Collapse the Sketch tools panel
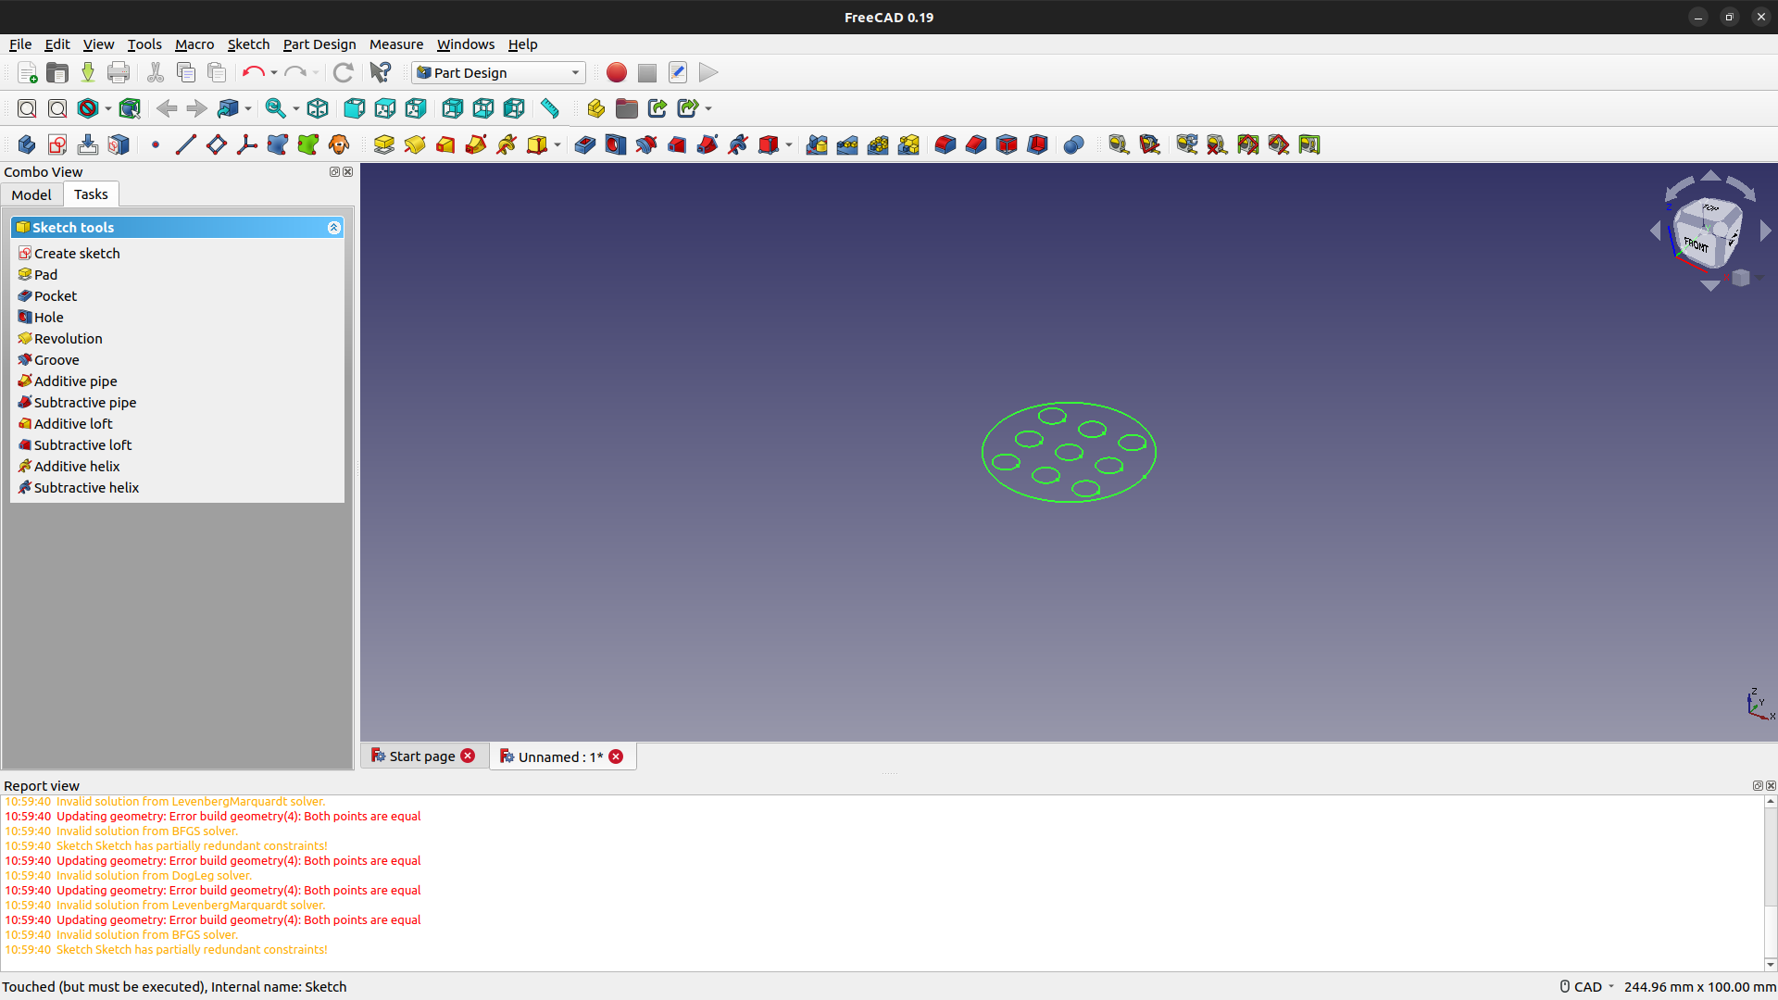 click(333, 228)
